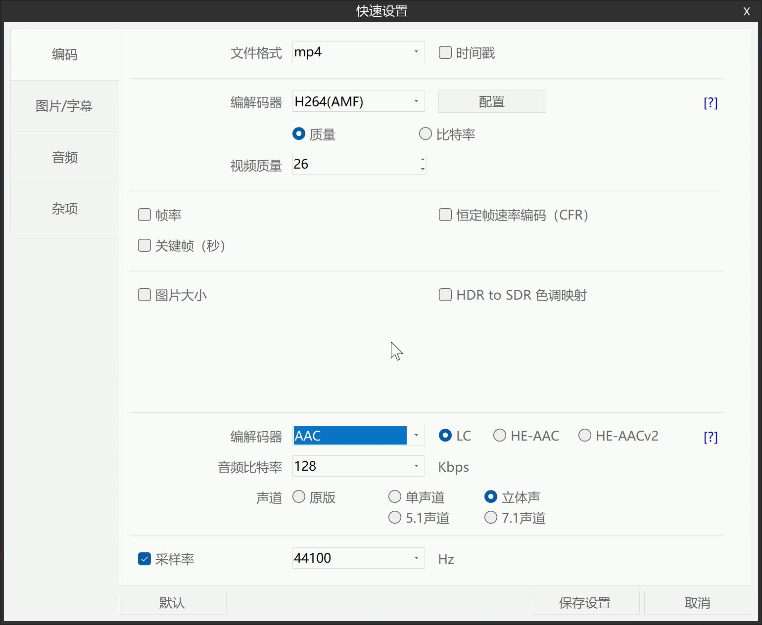This screenshot has height=625, width=762.
Task: Enable the 帧率 checkbox
Action: pos(144,215)
